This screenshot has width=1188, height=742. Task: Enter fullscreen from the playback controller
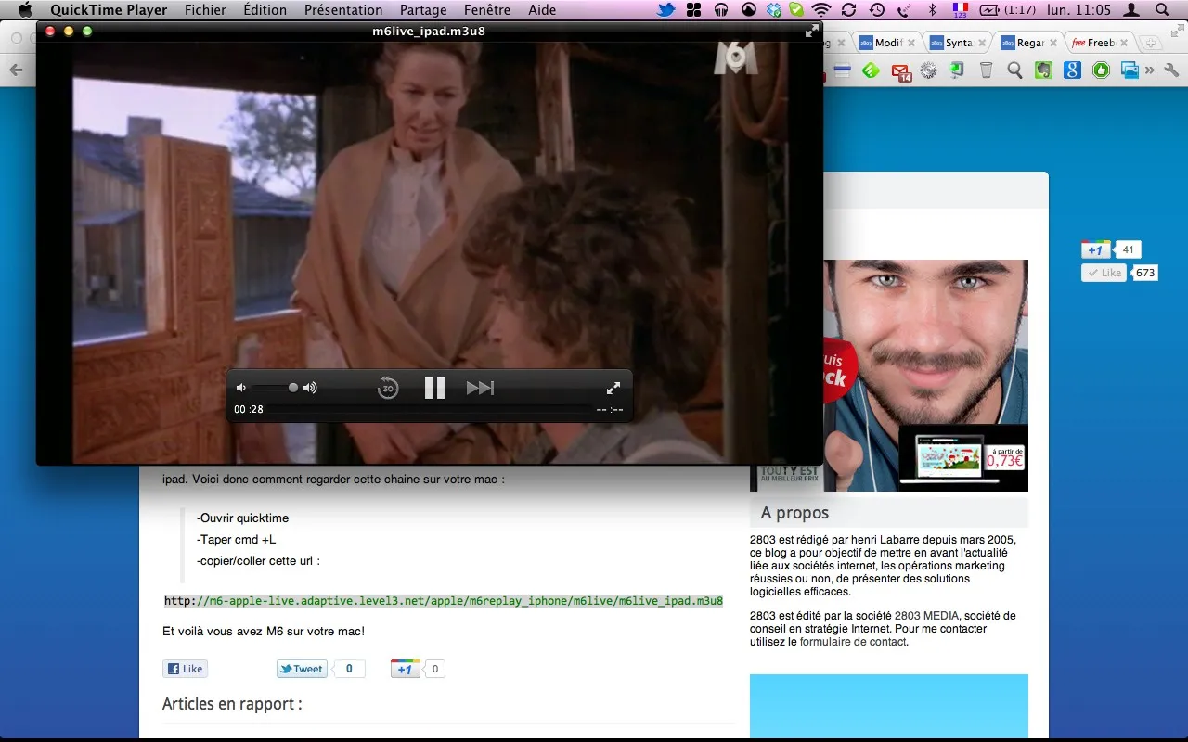(x=613, y=388)
